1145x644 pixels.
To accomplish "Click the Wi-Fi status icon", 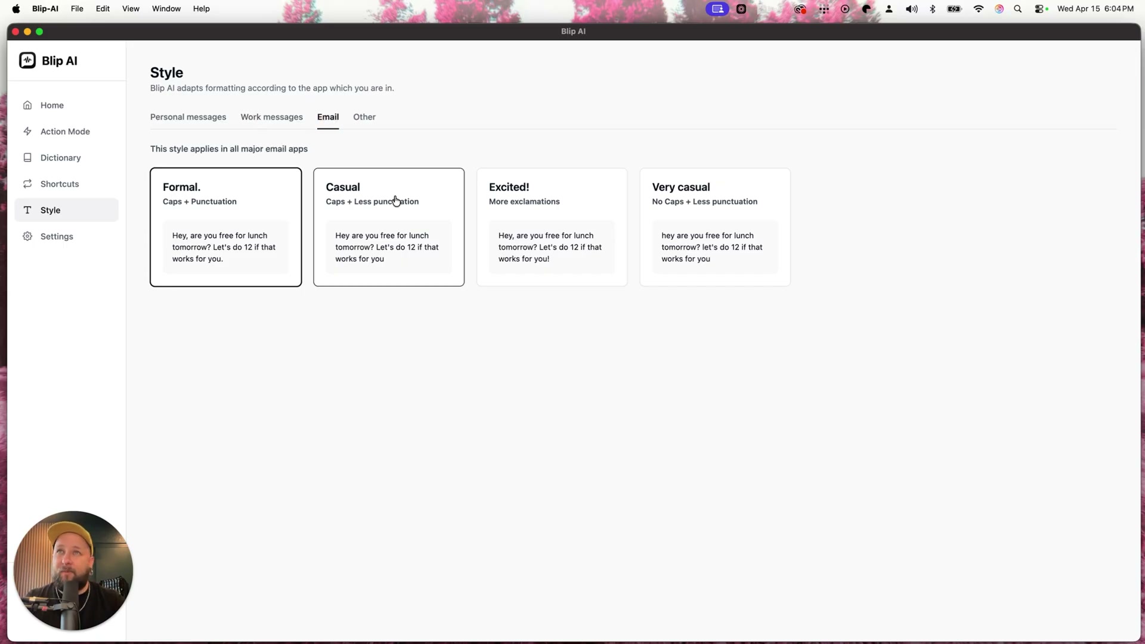I will 978,9.
